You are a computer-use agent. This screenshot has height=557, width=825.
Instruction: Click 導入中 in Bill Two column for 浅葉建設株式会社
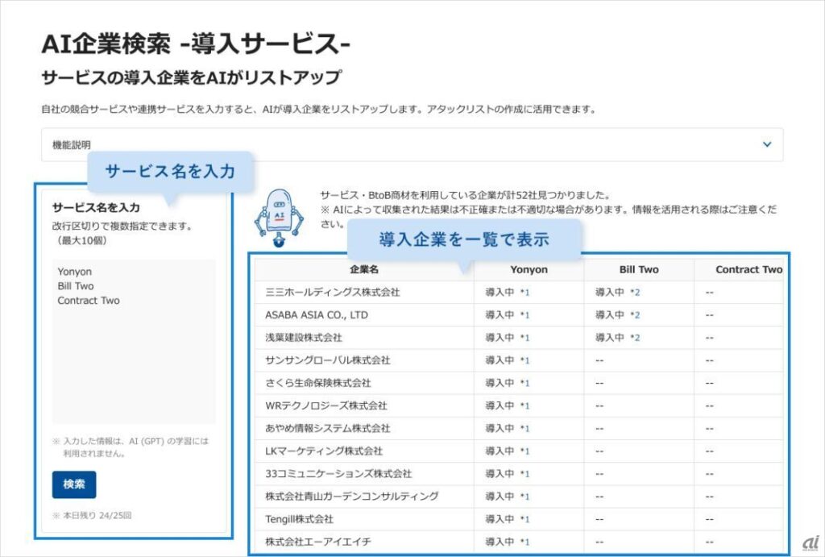pyautogui.click(x=610, y=338)
